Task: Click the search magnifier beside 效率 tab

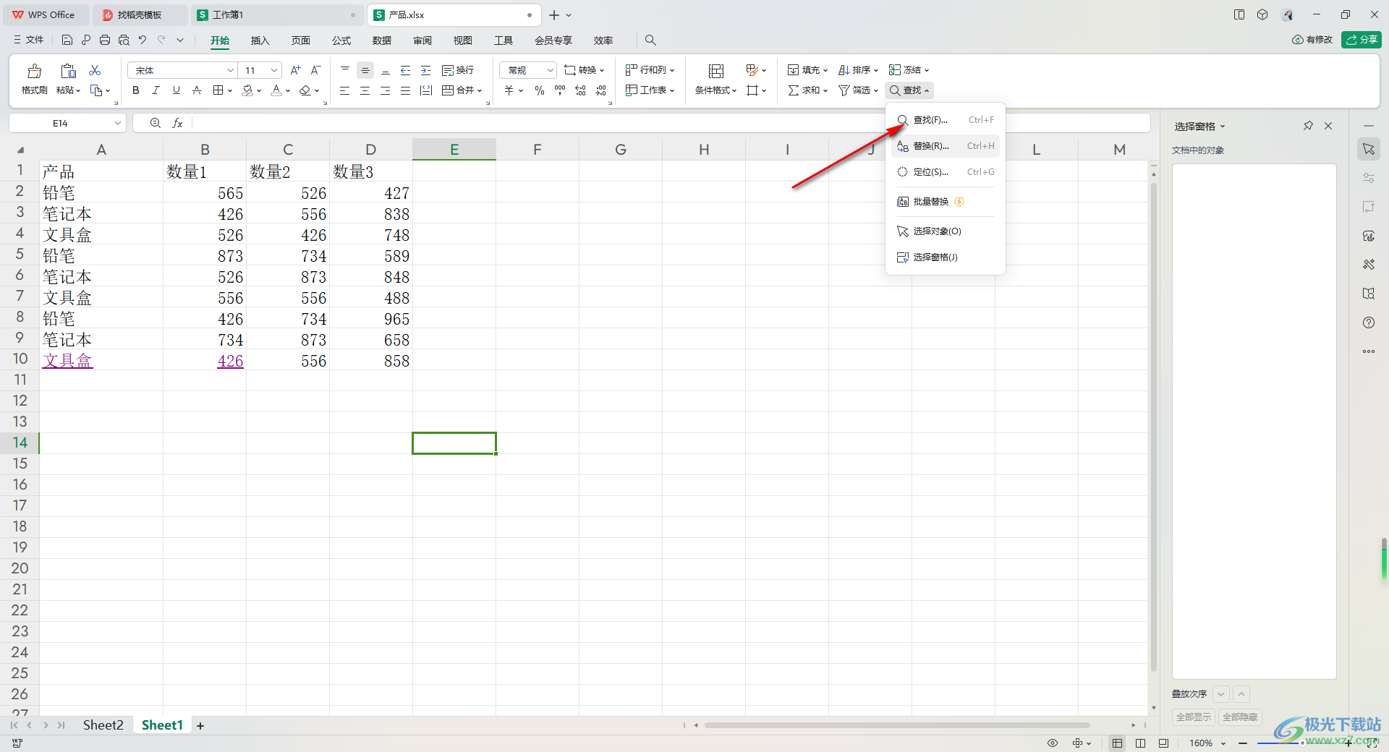Action: coord(650,40)
